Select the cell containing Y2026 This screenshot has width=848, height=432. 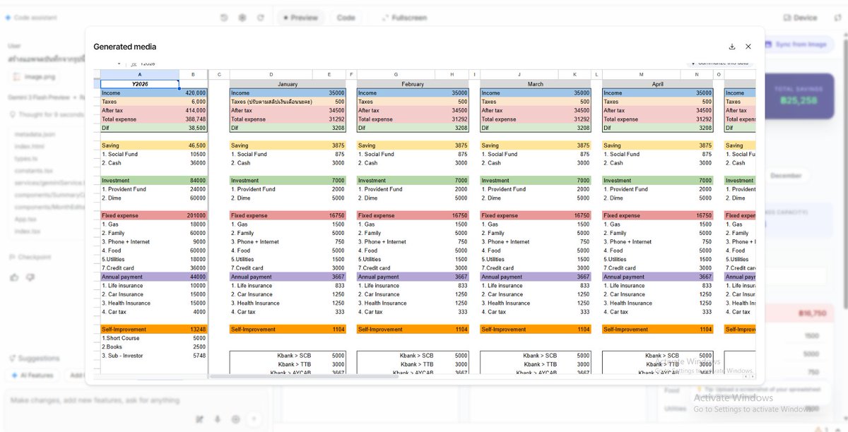pos(139,83)
